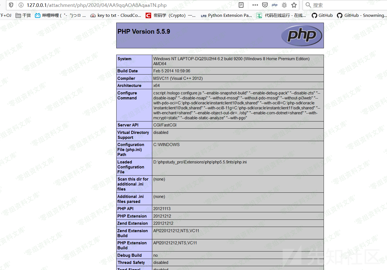The height and width of the screenshot is (270, 387).
Task: Open the 干货 bookmarks folder
Action: [23, 15]
